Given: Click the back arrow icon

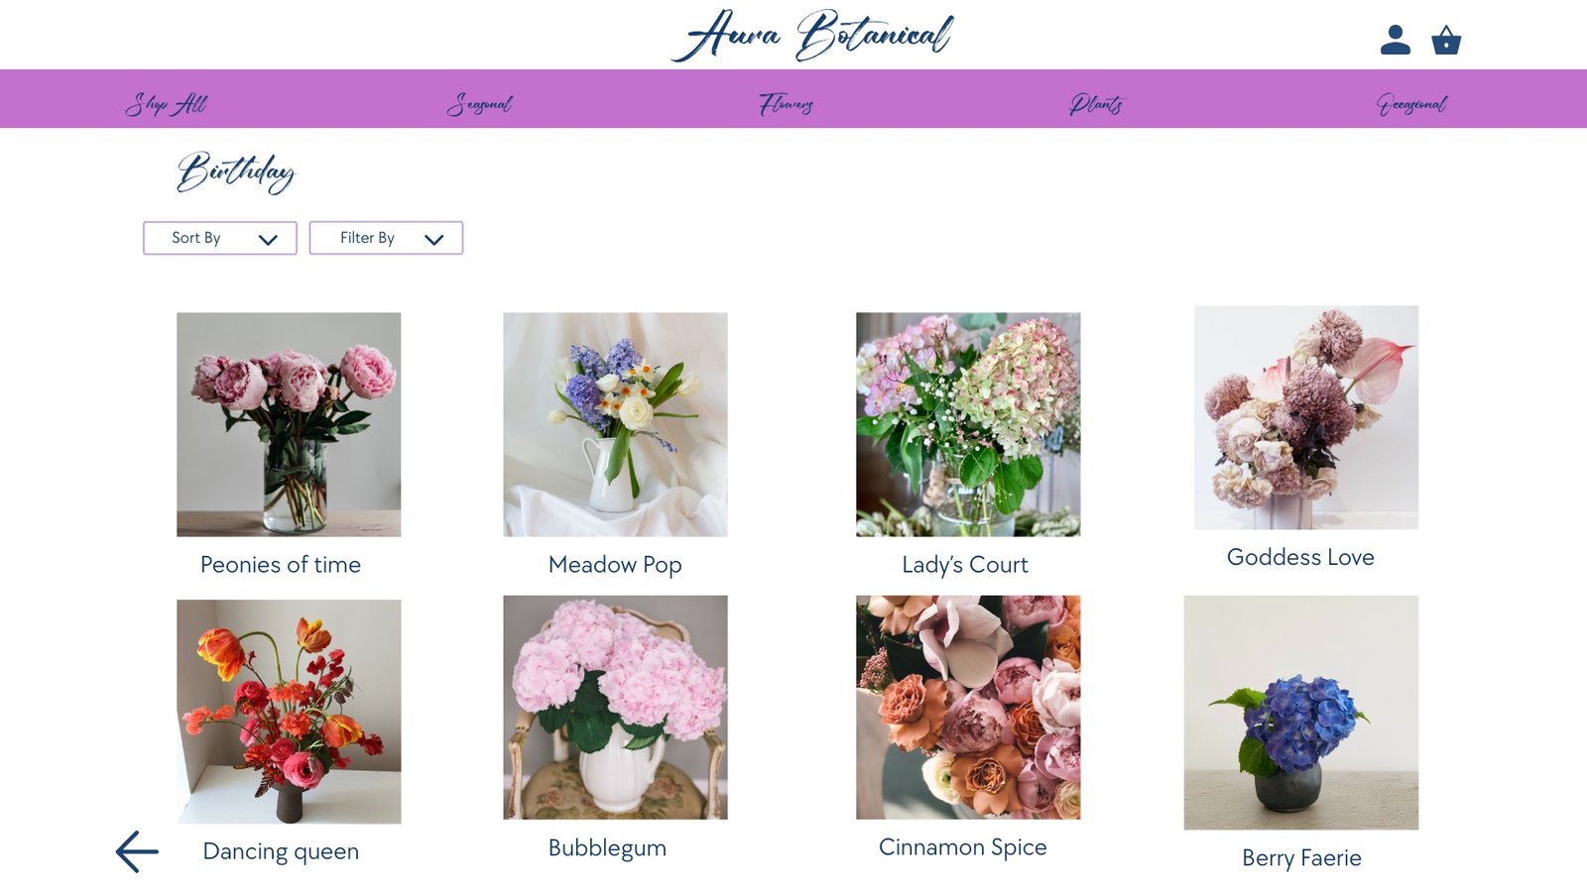Looking at the screenshot, I should tap(137, 851).
